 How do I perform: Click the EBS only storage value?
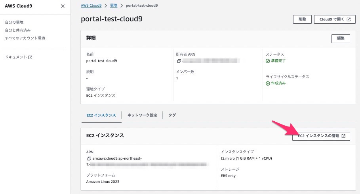point(228,176)
